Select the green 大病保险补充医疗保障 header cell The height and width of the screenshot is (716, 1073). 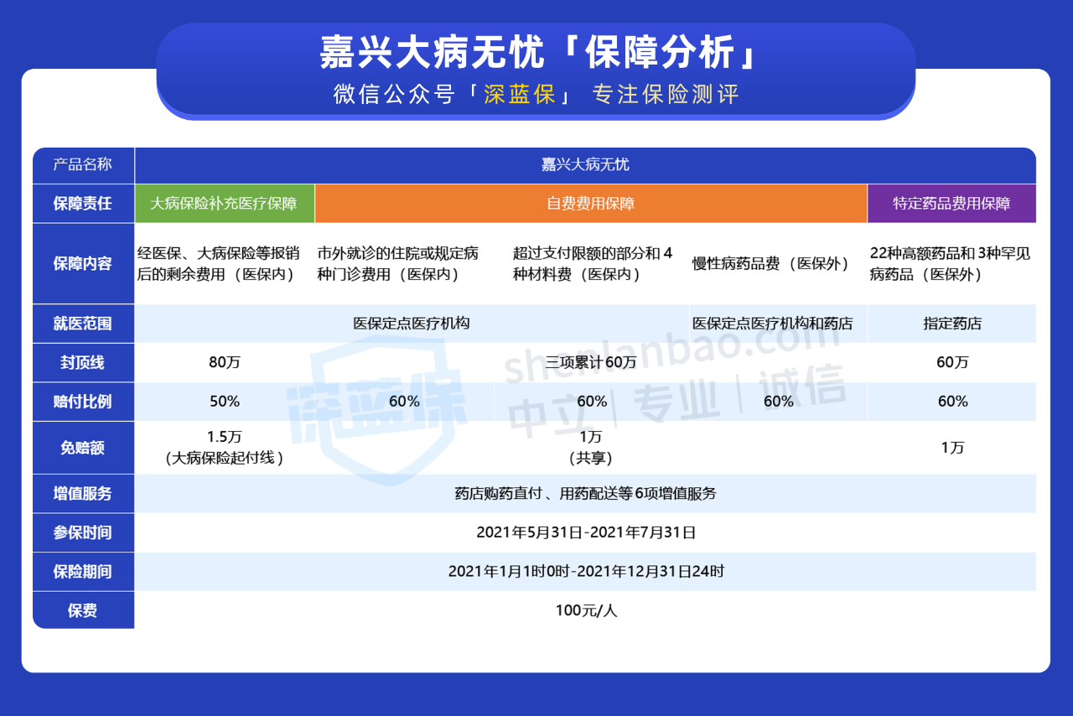(x=224, y=204)
